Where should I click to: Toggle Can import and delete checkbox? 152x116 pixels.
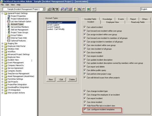(x=85, y=66)
